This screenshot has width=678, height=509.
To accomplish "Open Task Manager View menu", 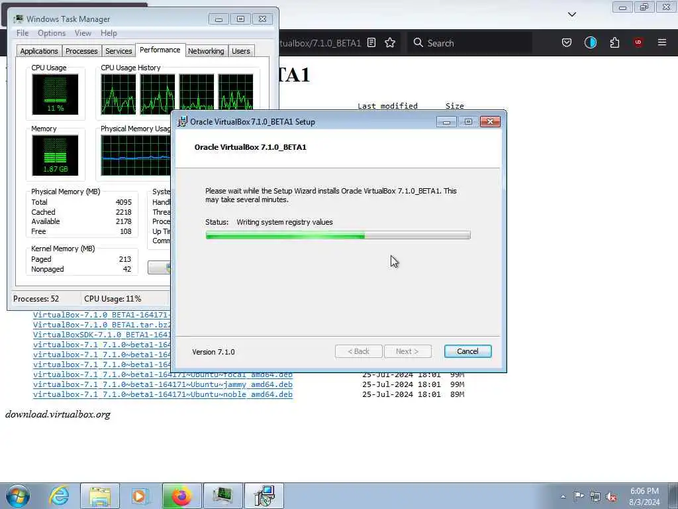I will point(83,33).
